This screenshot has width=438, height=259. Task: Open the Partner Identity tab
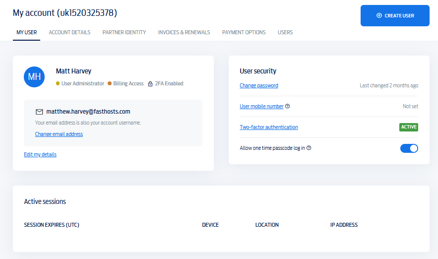click(x=124, y=32)
